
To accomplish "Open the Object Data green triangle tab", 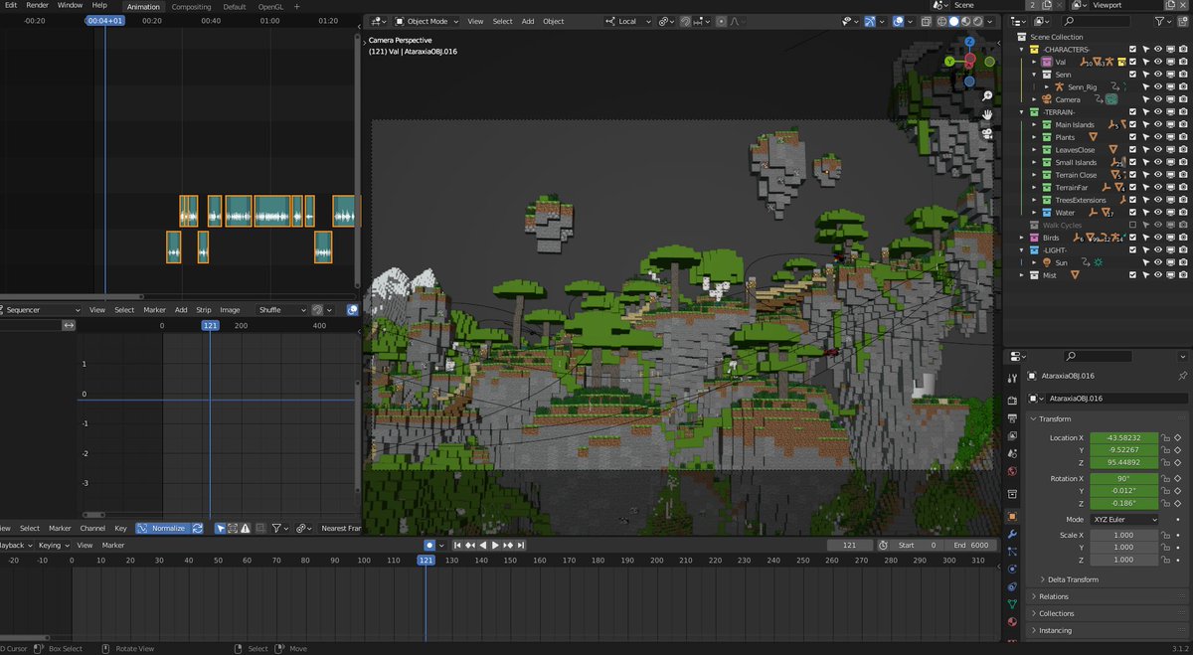I will (x=1012, y=603).
